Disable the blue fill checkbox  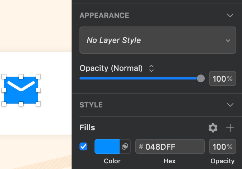[83, 146]
